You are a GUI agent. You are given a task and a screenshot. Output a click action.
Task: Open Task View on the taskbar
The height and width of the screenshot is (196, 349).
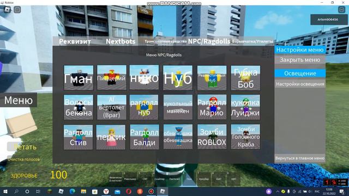coord(38,191)
